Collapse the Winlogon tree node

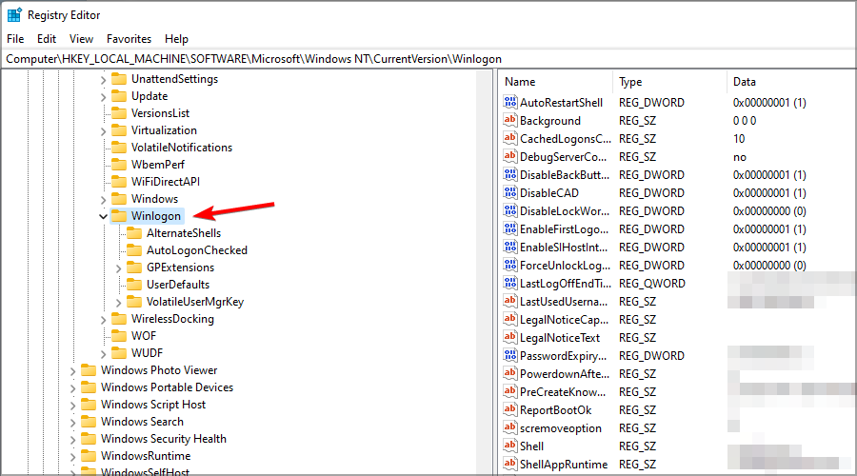(103, 216)
